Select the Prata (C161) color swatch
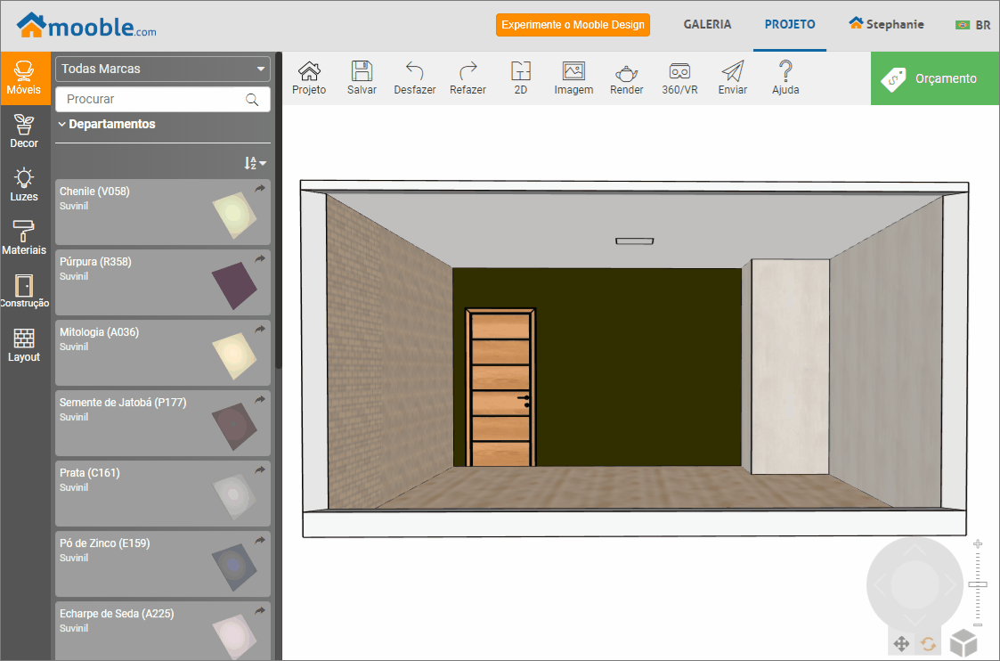 [234, 496]
